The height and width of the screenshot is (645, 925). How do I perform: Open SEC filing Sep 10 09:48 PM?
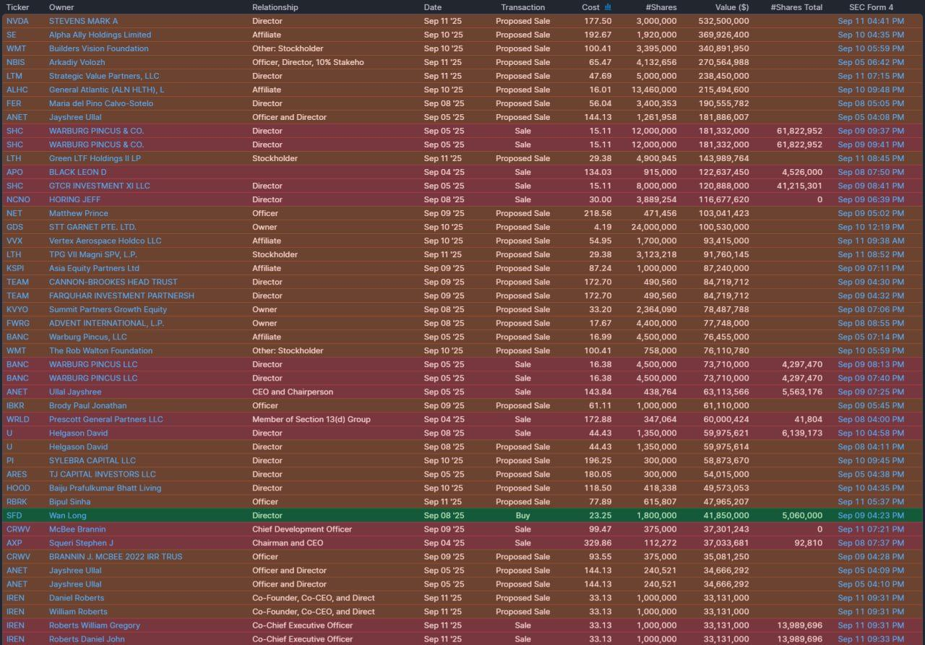click(x=871, y=90)
